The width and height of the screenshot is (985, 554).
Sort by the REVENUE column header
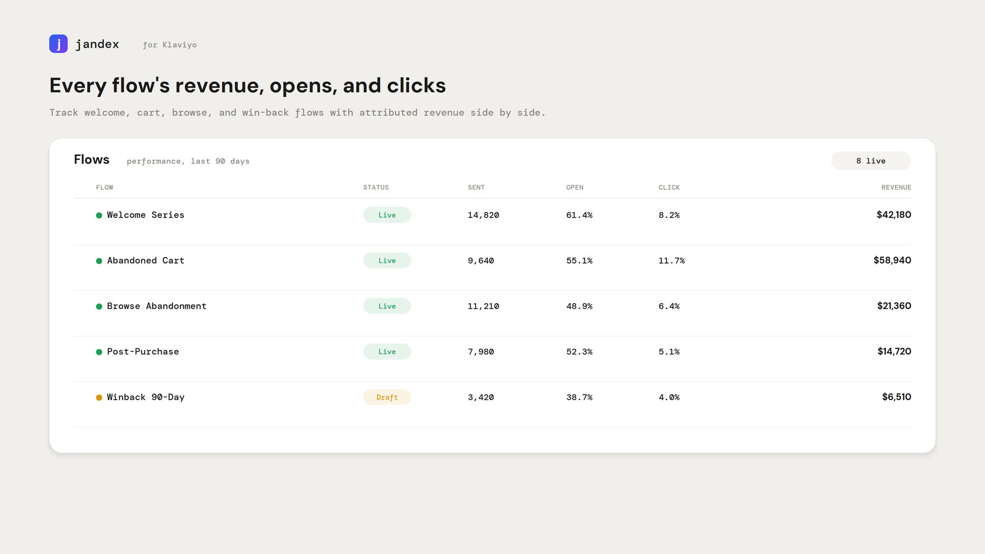point(896,187)
